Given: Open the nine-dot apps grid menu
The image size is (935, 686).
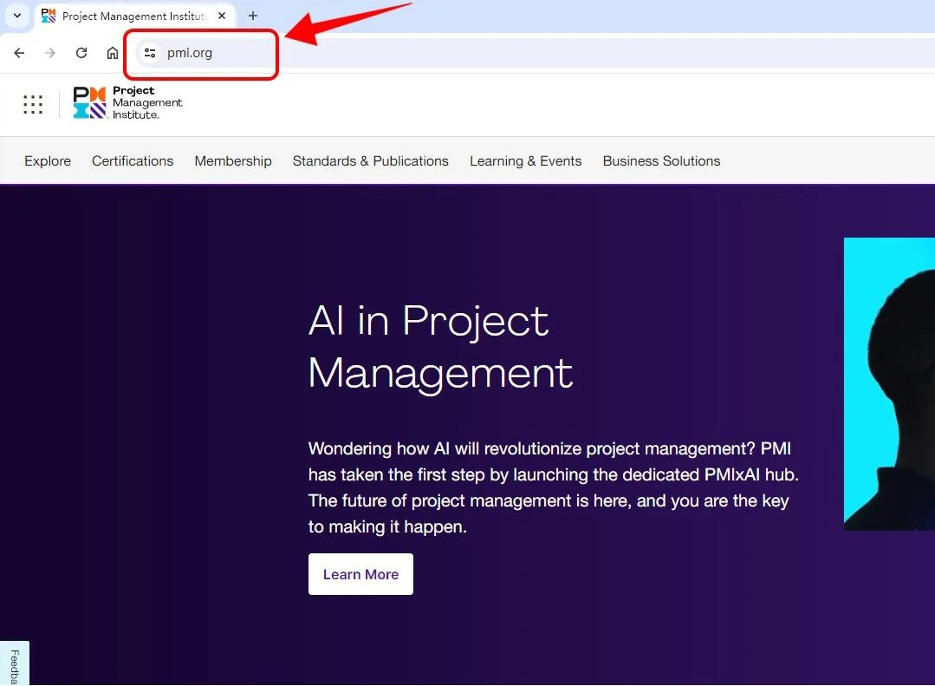Looking at the screenshot, I should click(x=33, y=104).
